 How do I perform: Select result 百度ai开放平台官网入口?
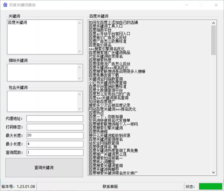coord(109,34)
